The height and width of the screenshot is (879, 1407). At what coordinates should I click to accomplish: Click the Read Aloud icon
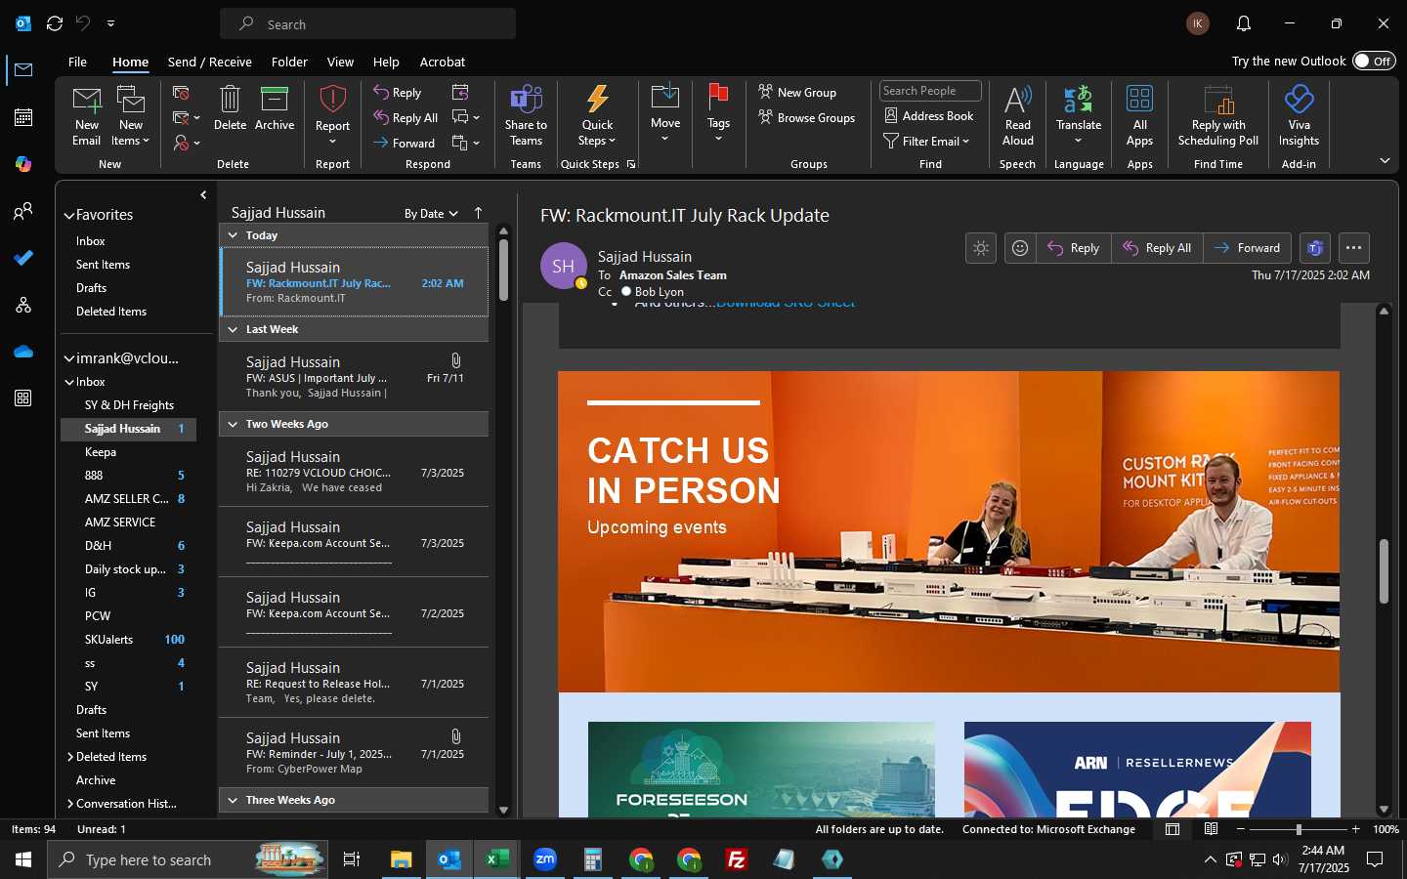point(1017,116)
